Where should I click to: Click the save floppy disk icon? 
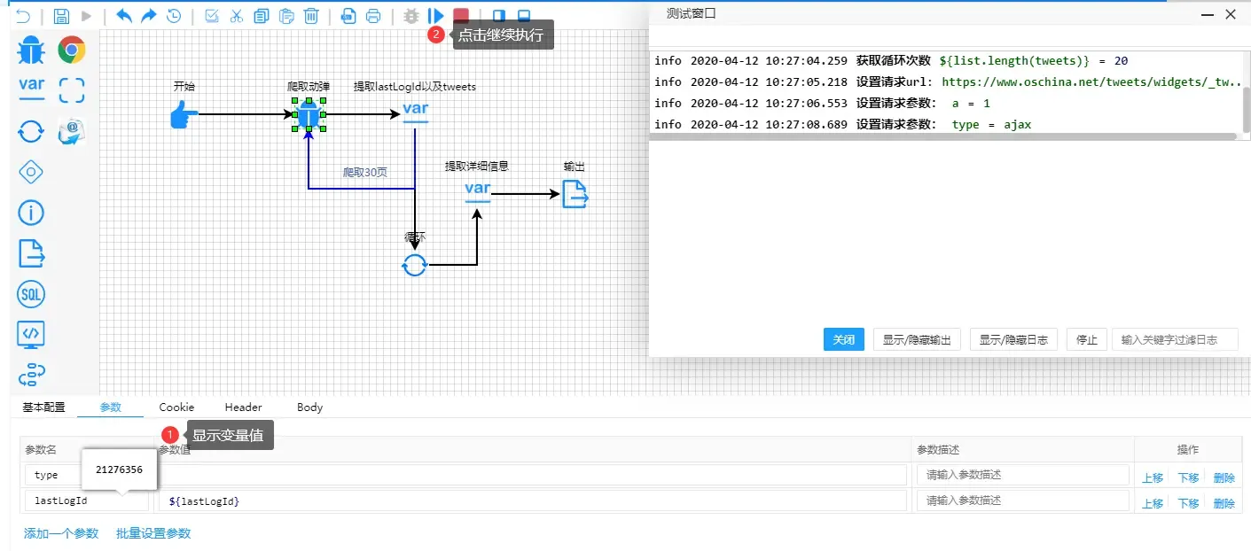pos(61,16)
